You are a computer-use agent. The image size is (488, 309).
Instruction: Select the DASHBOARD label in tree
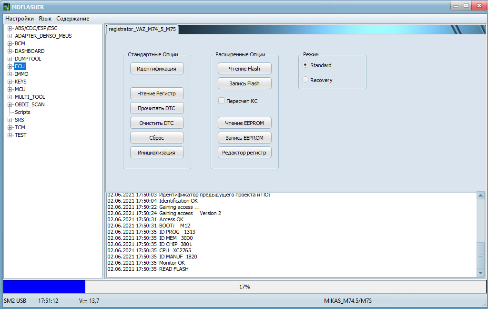30,51
